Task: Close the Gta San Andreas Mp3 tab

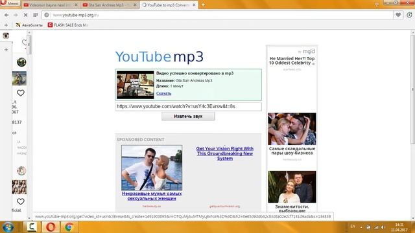Action: click(135, 5)
